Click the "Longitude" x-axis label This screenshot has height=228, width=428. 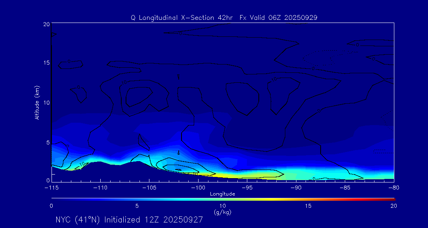pyautogui.click(x=222, y=194)
